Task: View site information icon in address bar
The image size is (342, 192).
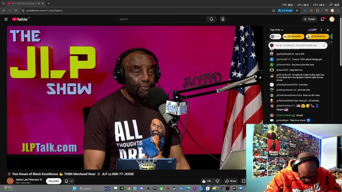Action: 23,10
